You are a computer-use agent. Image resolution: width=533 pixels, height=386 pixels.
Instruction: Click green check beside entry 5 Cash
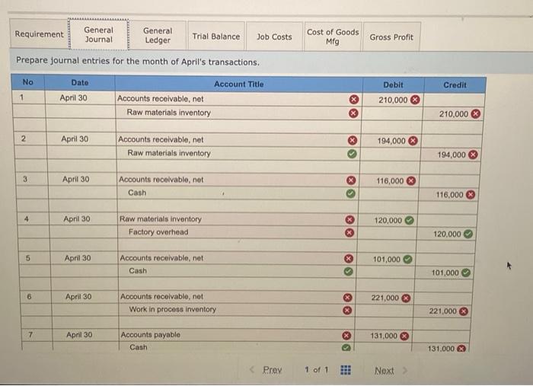(x=348, y=272)
